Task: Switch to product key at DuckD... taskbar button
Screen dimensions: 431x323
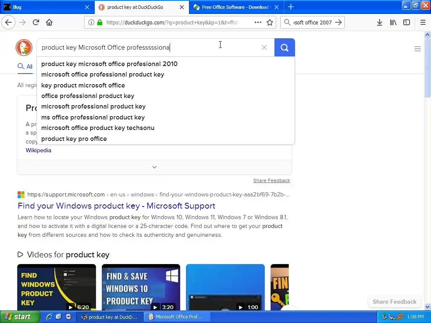Action: click(109, 317)
